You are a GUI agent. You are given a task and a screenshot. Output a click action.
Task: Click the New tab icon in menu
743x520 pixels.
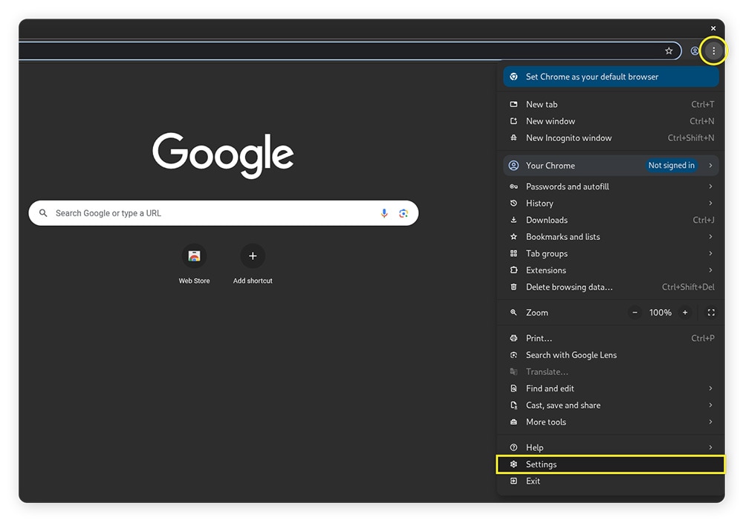(513, 104)
